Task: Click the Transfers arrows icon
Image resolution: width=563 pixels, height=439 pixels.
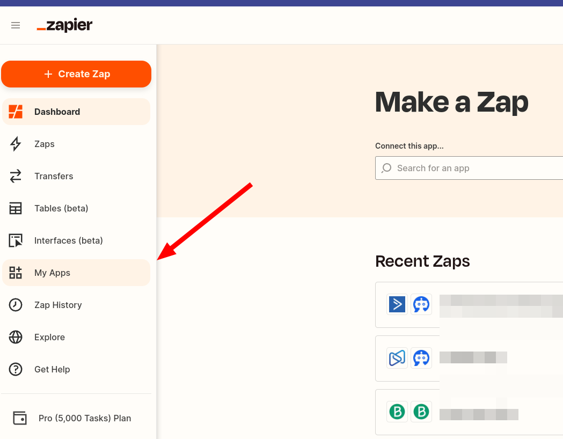Action: click(16, 176)
